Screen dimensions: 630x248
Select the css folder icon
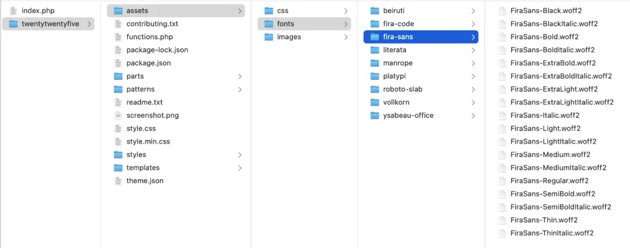pos(269,11)
